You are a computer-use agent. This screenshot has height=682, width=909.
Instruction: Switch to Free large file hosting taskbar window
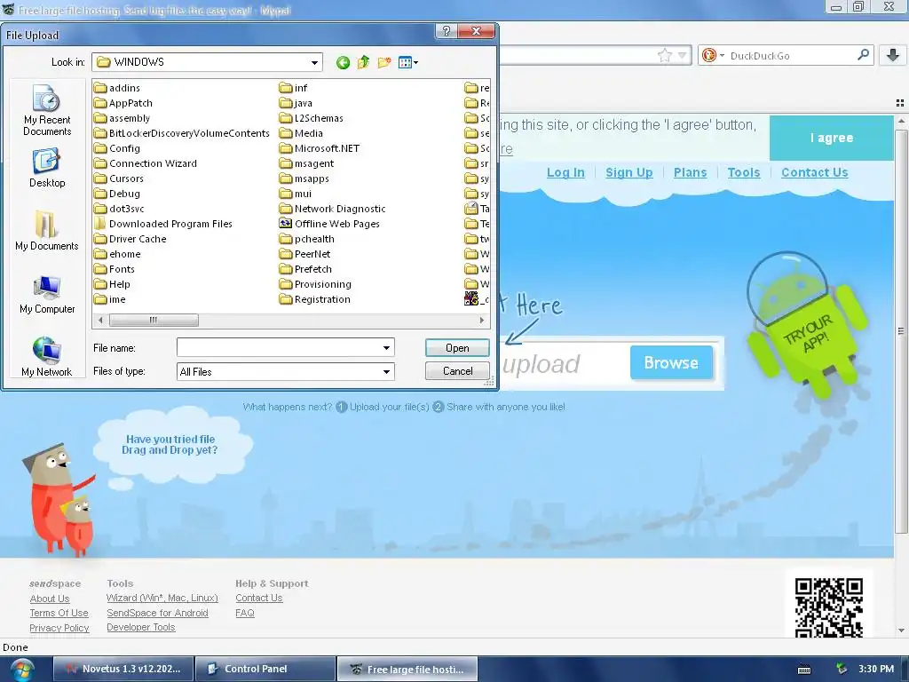tap(407, 669)
